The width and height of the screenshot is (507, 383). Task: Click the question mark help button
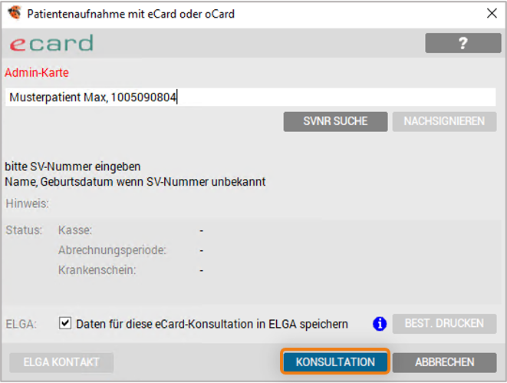point(463,43)
